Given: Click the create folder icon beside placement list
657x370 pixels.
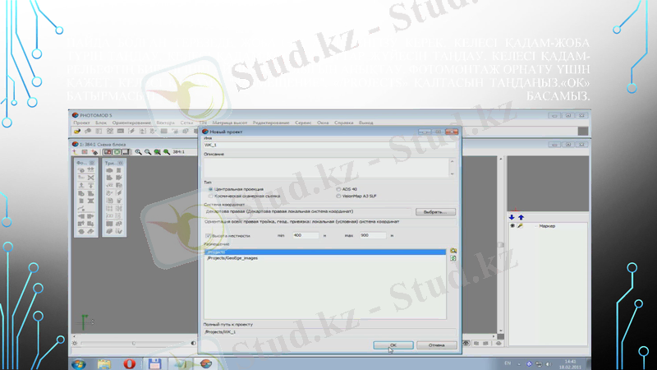Looking at the screenshot, I should (453, 249).
